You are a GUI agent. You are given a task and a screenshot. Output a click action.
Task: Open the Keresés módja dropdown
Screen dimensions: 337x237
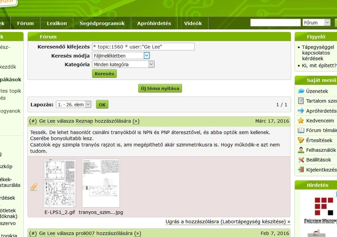pos(121,56)
